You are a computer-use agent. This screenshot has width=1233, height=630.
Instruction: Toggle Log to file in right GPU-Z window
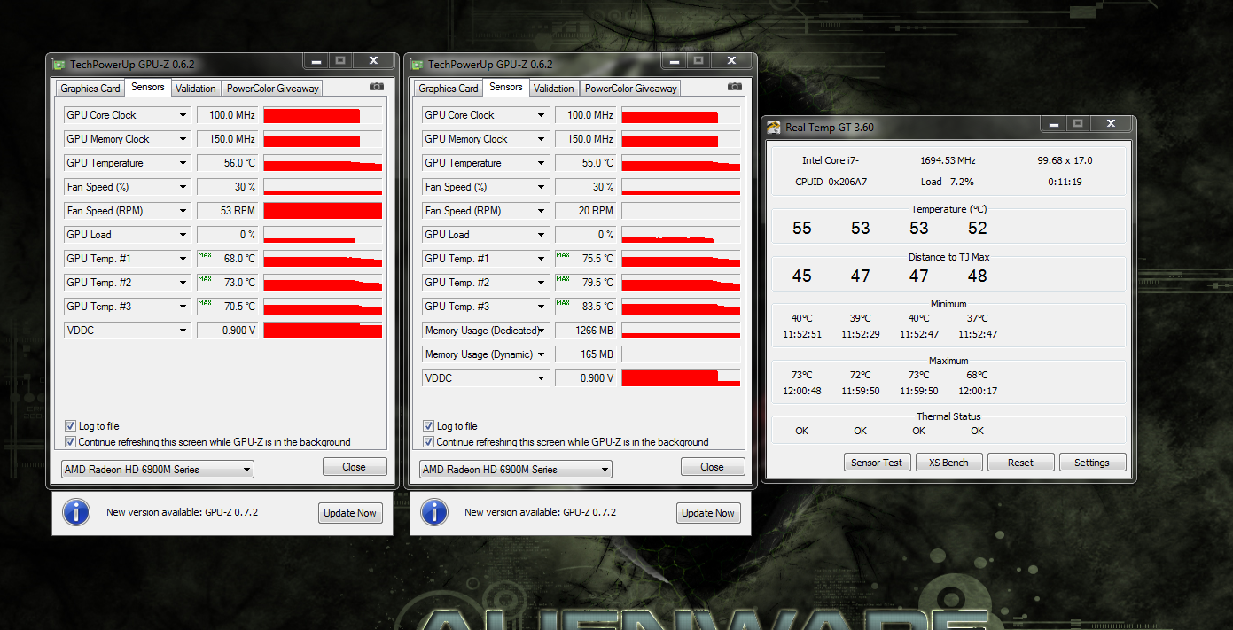429,426
